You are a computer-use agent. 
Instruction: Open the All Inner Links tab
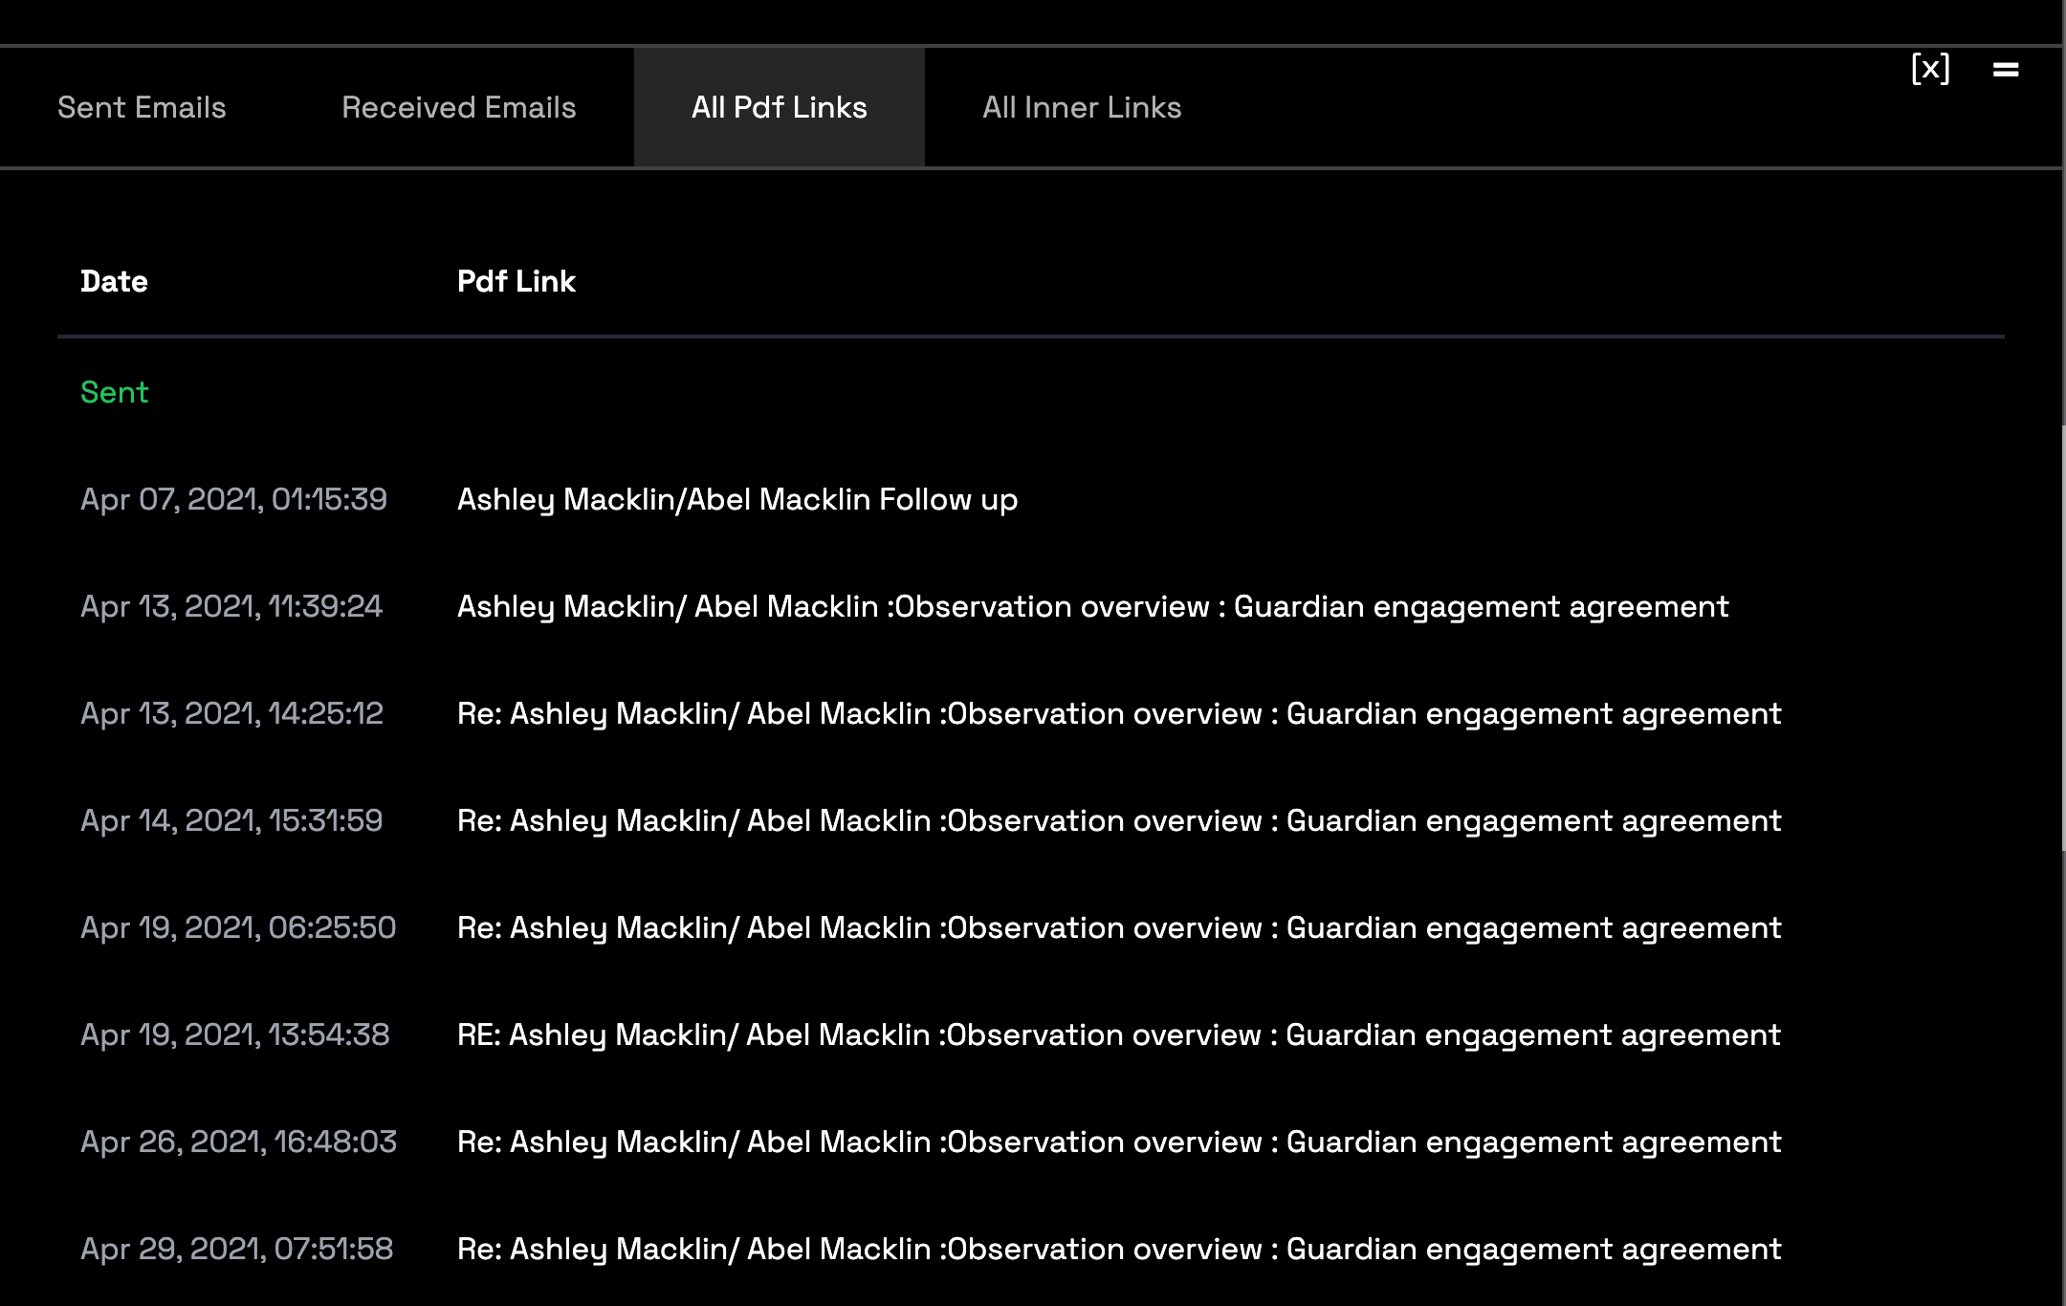1081,107
